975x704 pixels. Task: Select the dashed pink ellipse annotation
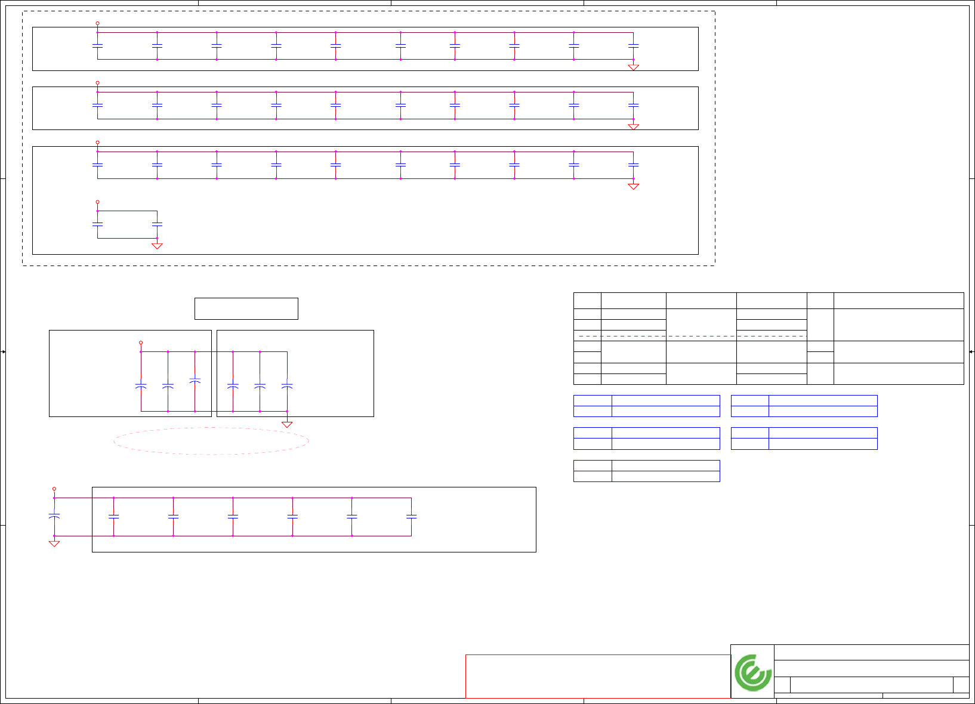211,441
